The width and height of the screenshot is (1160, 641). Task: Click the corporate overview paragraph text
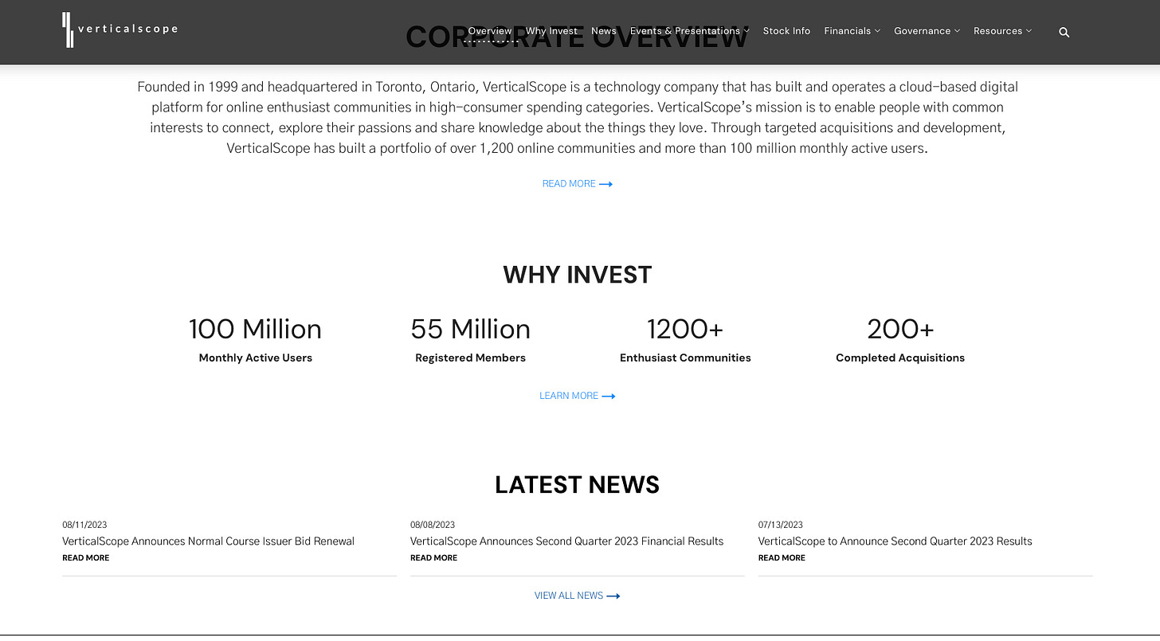[578, 118]
